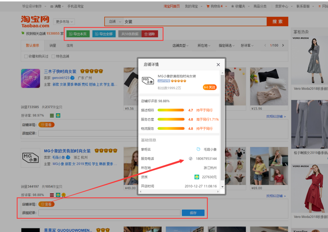328x232 pixels.
Task: Open Vero Moda red dress thumbnail
Action: point(310,189)
